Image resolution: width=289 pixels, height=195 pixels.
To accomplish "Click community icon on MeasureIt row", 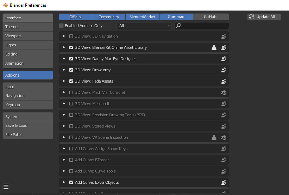I will [224, 104].
